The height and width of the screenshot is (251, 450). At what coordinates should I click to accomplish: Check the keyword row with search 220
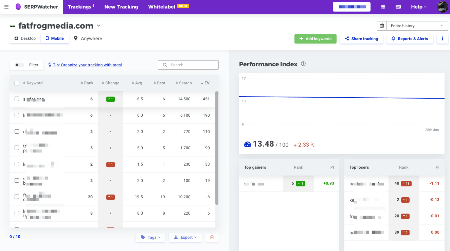point(17,213)
